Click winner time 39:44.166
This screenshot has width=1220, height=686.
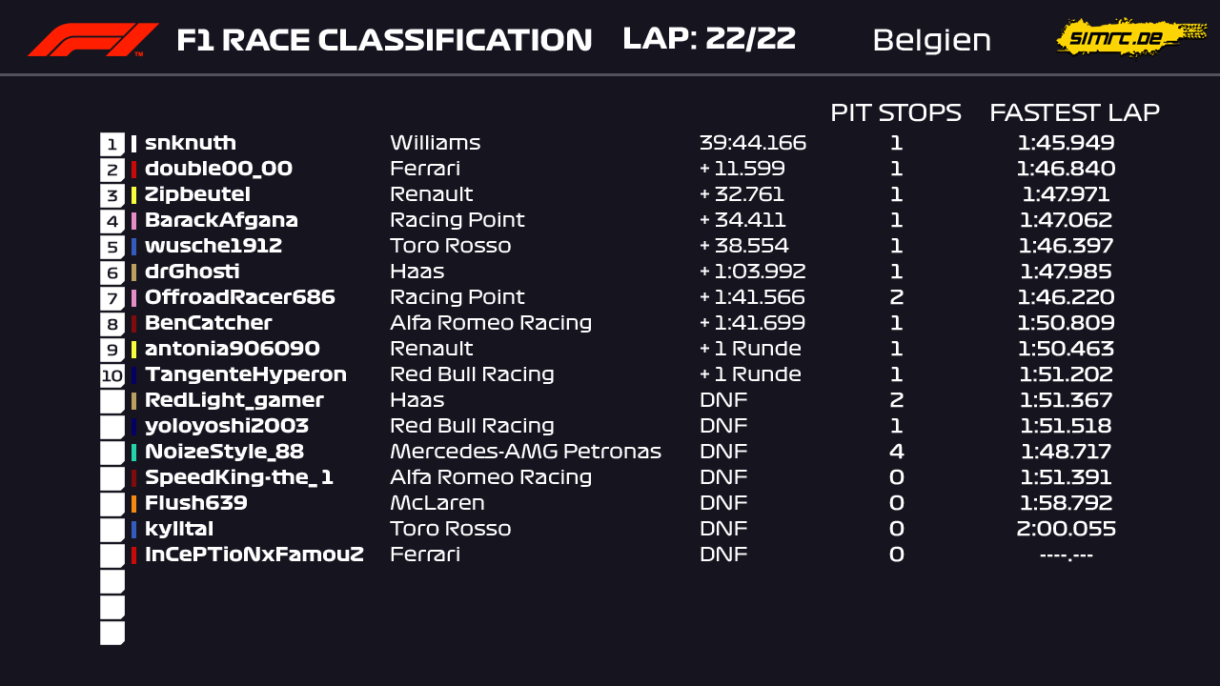click(x=753, y=143)
